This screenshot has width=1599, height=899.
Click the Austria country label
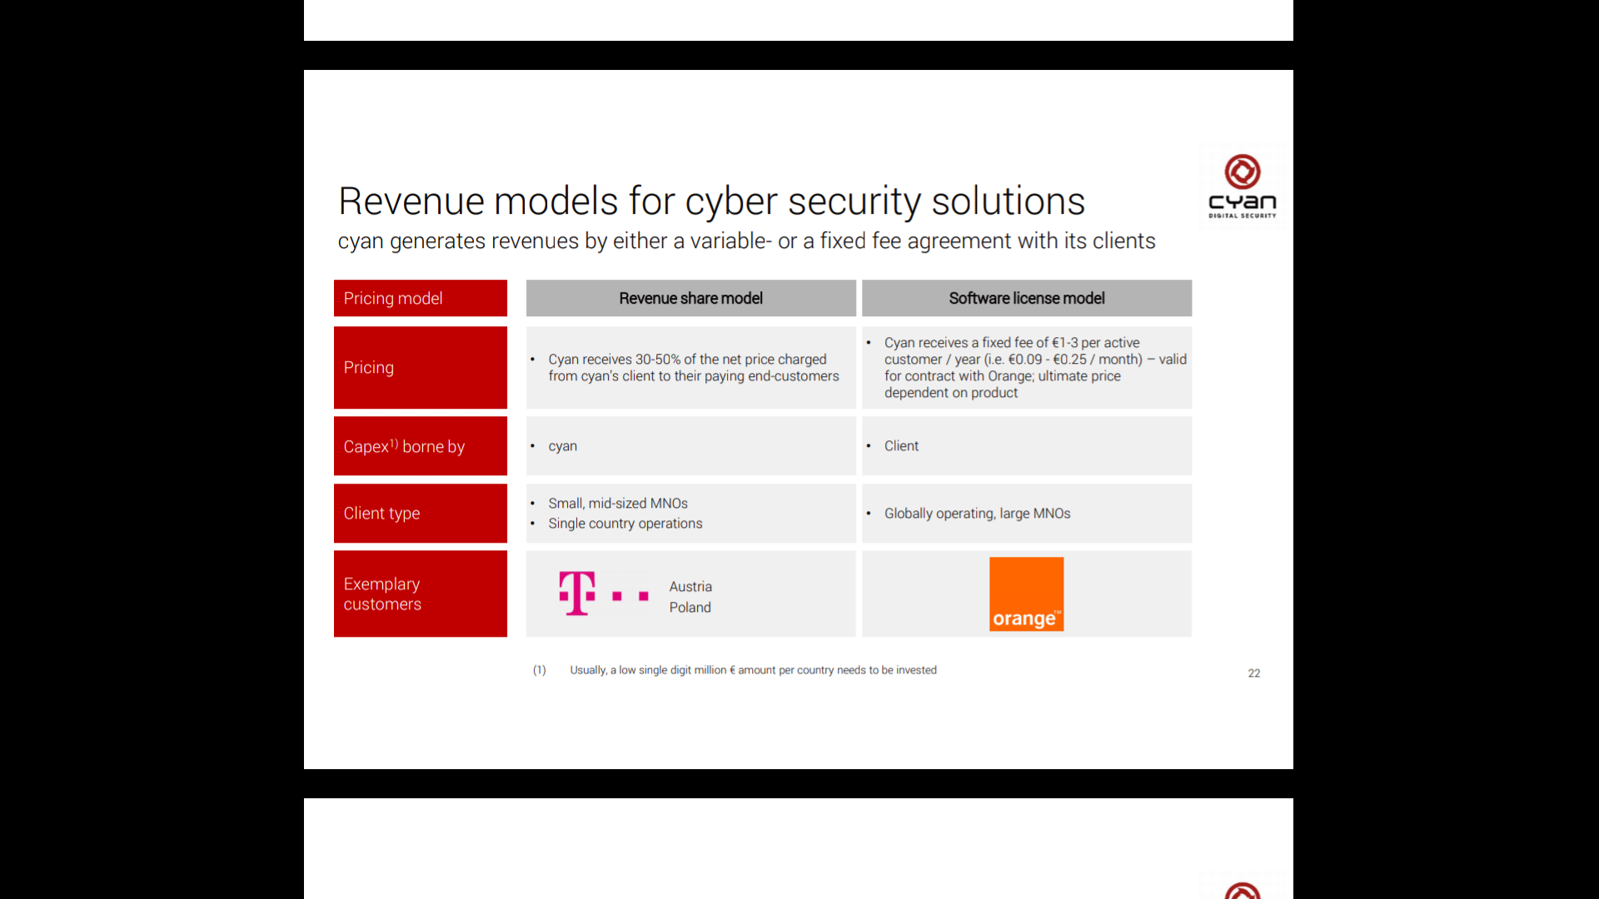pyautogui.click(x=690, y=587)
